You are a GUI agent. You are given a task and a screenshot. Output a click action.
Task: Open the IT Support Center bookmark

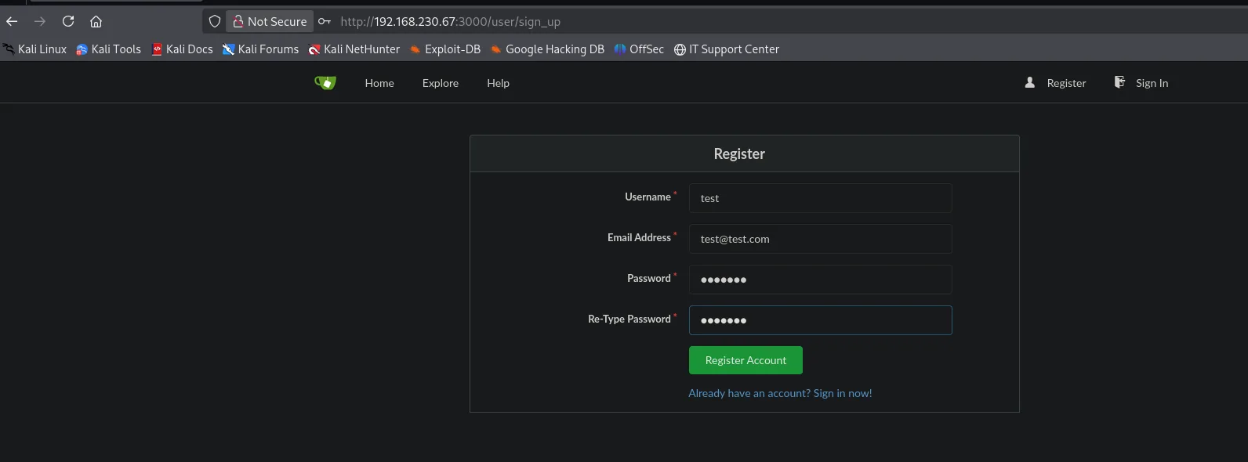pyautogui.click(x=727, y=49)
